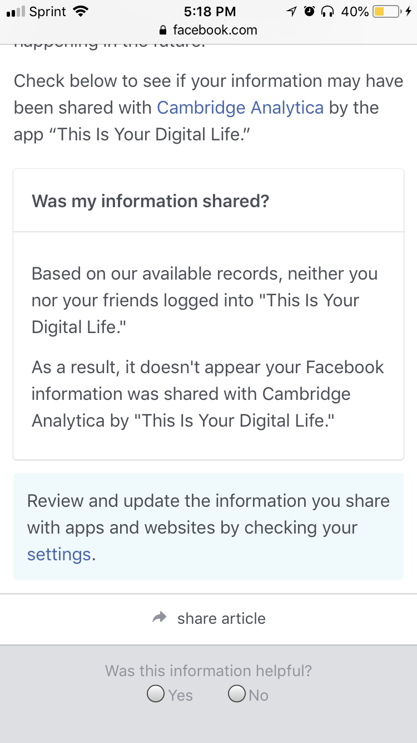Tap the Wi-Fi status icon
The image size is (417, 743).
[81, 11]
